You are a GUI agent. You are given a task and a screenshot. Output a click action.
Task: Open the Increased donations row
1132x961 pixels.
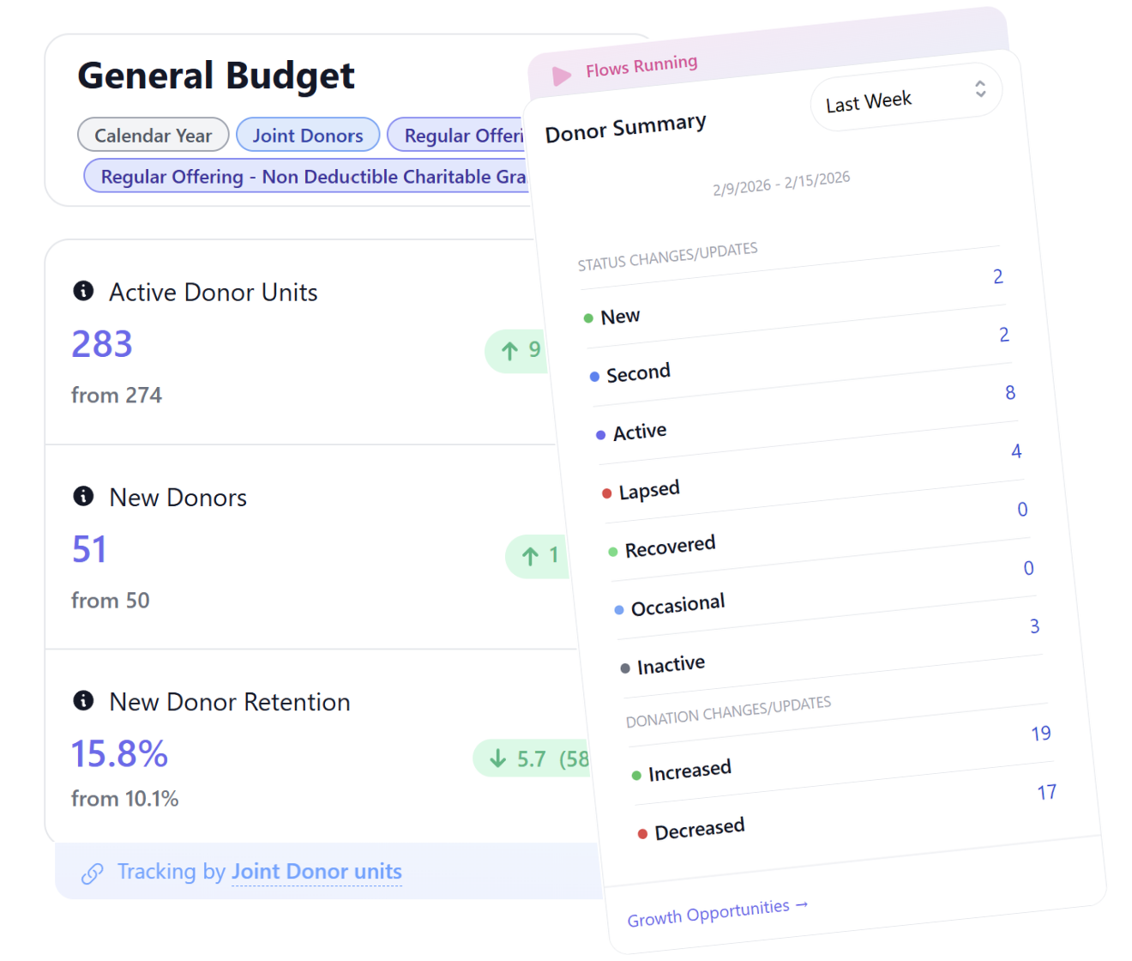689,771
